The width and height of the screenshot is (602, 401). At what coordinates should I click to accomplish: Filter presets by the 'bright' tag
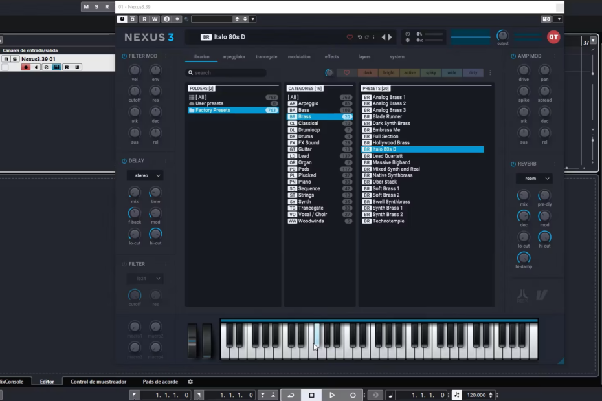click(388, 72)
